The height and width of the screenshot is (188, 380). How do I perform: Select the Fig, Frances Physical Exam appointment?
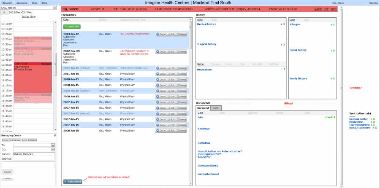click(x=33, y=78)
